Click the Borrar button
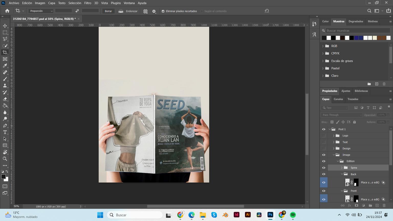This screenshot has width=393, height=221. [x=108, y=11]
